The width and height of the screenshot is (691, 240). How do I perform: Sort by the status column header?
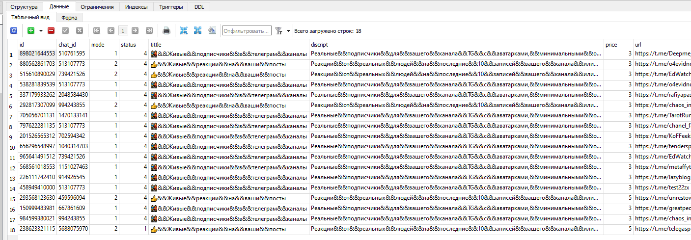(134, 44)
